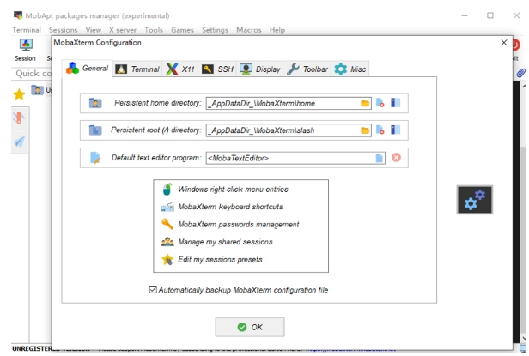Open the Display configuration tab
The height and width of the screenshot is (356, 529).
tap(260, 69)
